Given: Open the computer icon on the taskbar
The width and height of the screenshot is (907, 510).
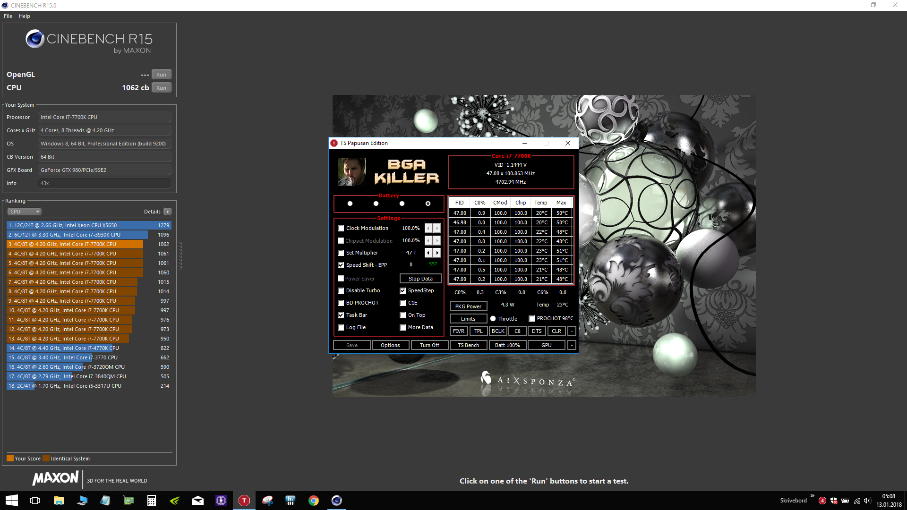Looking at the screenshot, I should [x=82, y=501].
